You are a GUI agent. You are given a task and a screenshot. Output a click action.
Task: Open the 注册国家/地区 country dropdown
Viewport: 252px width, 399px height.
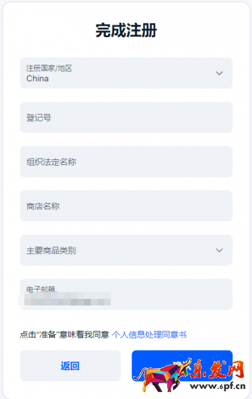[x=126, y=73]
